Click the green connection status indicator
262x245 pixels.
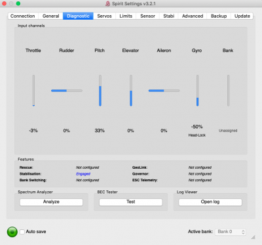(12, 232)
